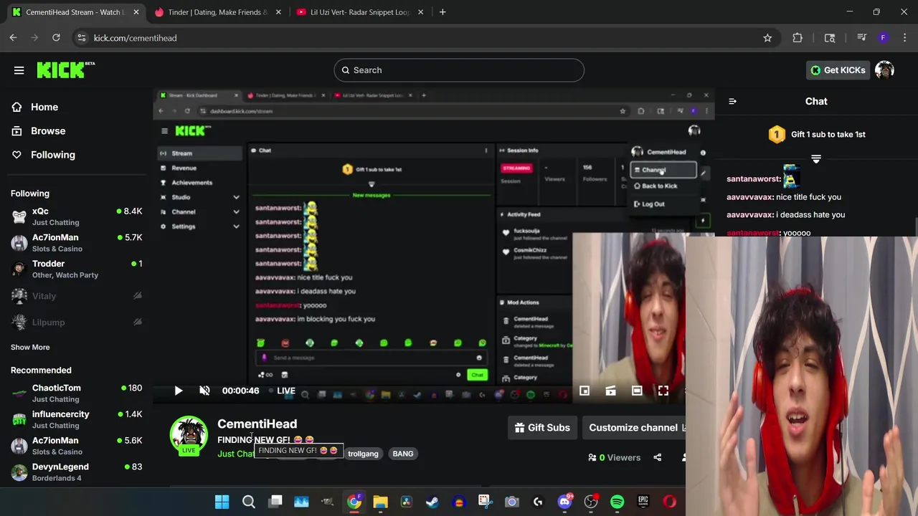Open ChaoticTom's recommended channel
Screen dimensions: 918x516
tap(77, 393)
